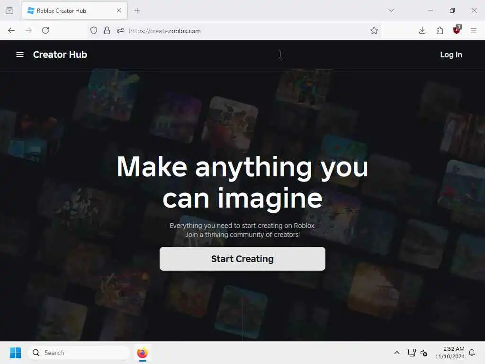Restore down the Firefox window
This screenshot has width=485, height=364.
(x=452, y=10)
